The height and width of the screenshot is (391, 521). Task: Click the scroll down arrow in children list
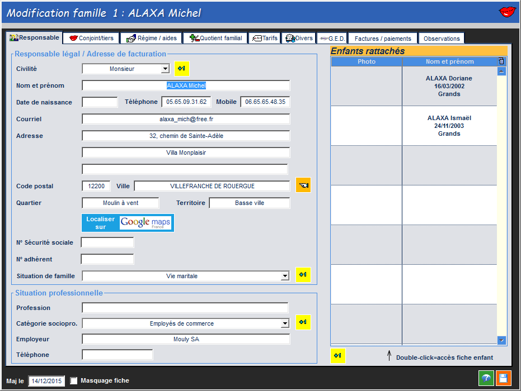coord(501,340)
